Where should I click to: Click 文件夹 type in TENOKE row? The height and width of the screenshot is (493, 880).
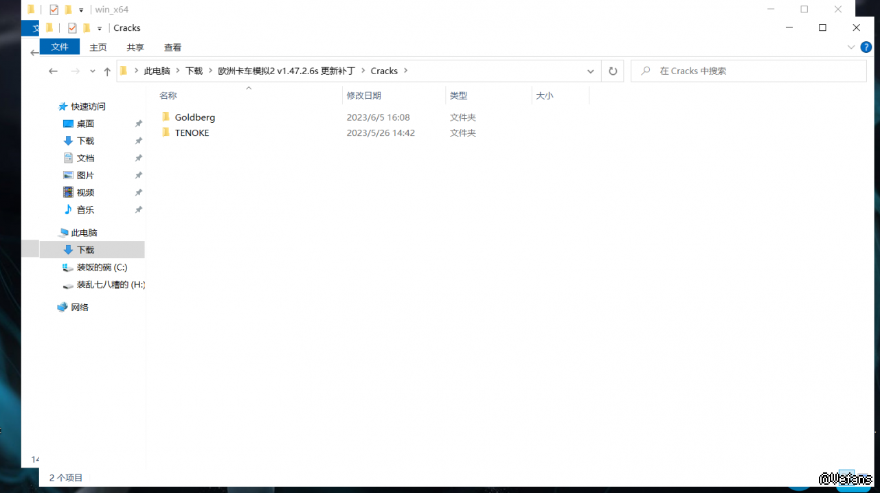(x=463, y=133)
